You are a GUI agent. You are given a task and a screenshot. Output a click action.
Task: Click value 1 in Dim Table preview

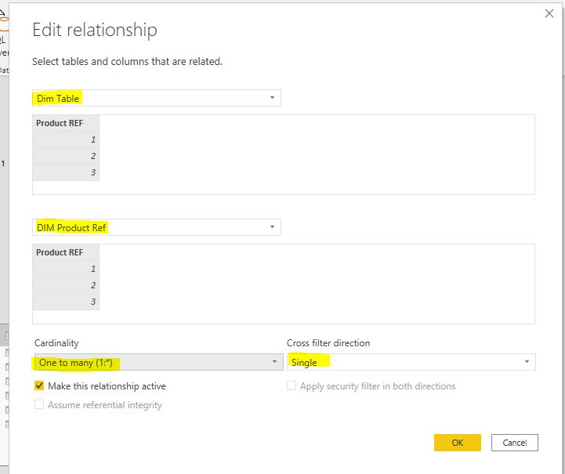pyautogui.click(x=66, y=139)
